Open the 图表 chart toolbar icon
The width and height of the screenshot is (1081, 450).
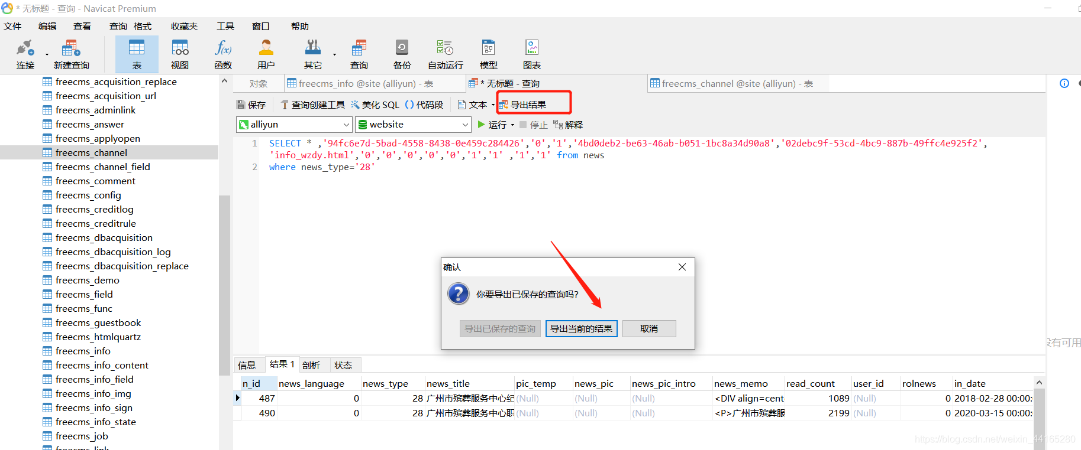coord(532,54)
